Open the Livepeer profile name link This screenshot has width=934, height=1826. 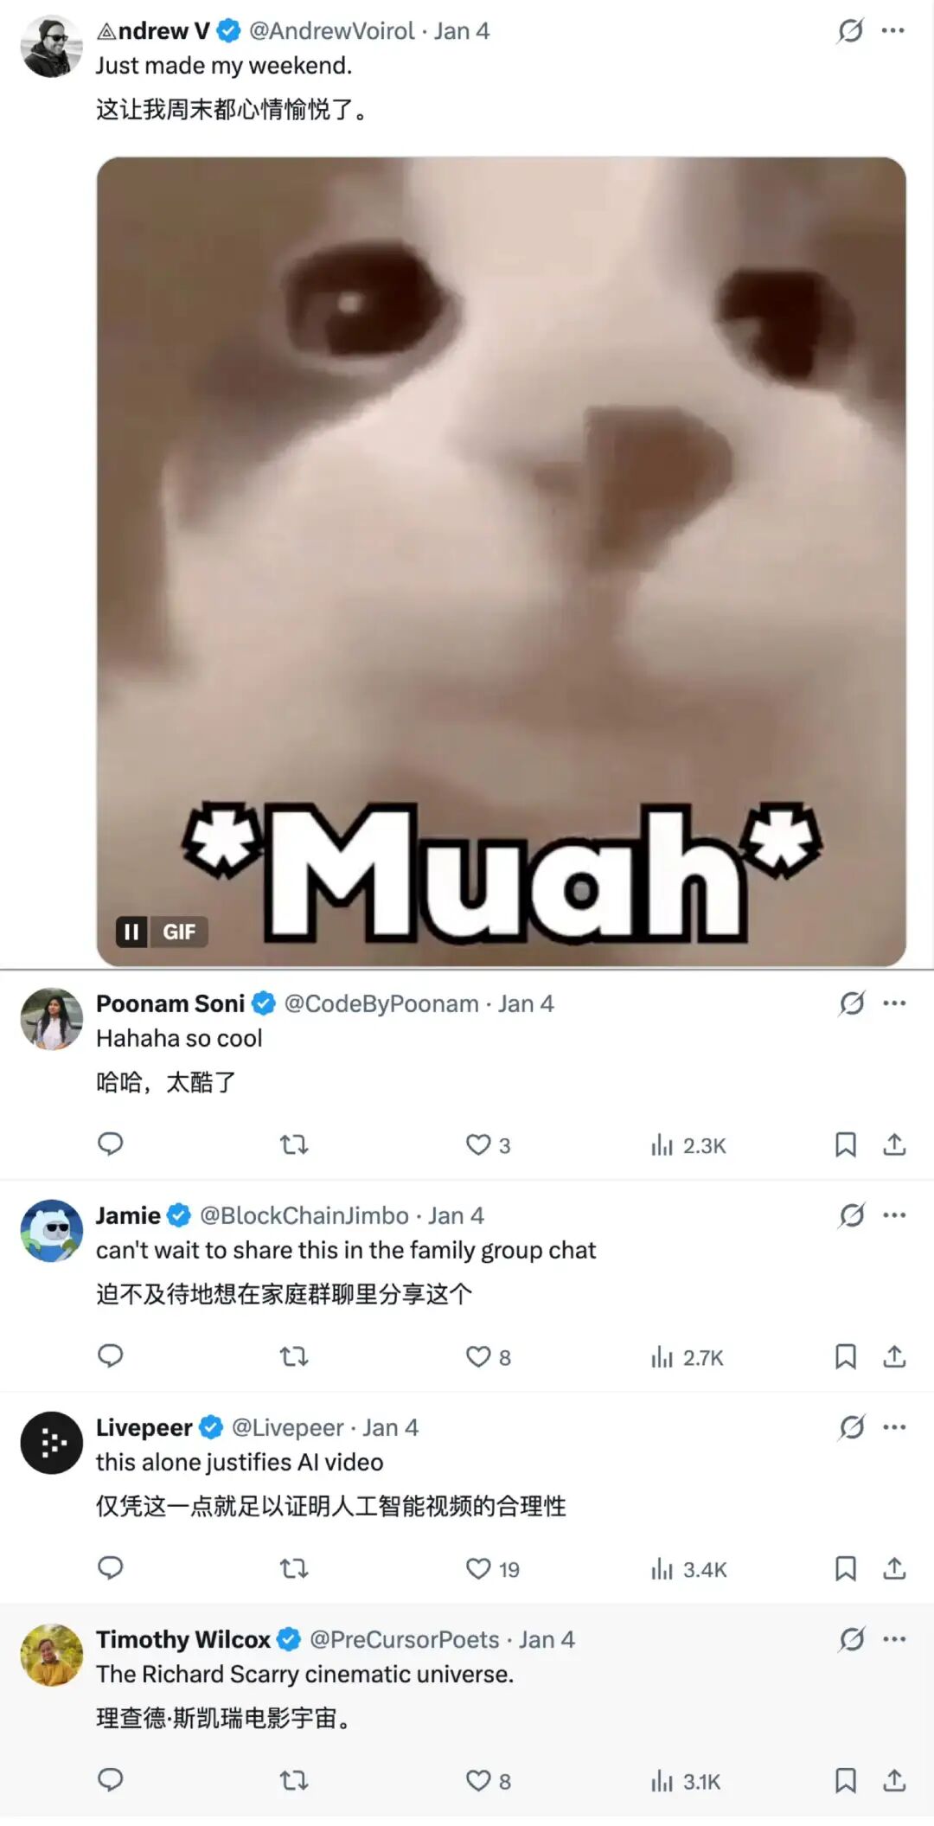click(x=144, y=1427)
